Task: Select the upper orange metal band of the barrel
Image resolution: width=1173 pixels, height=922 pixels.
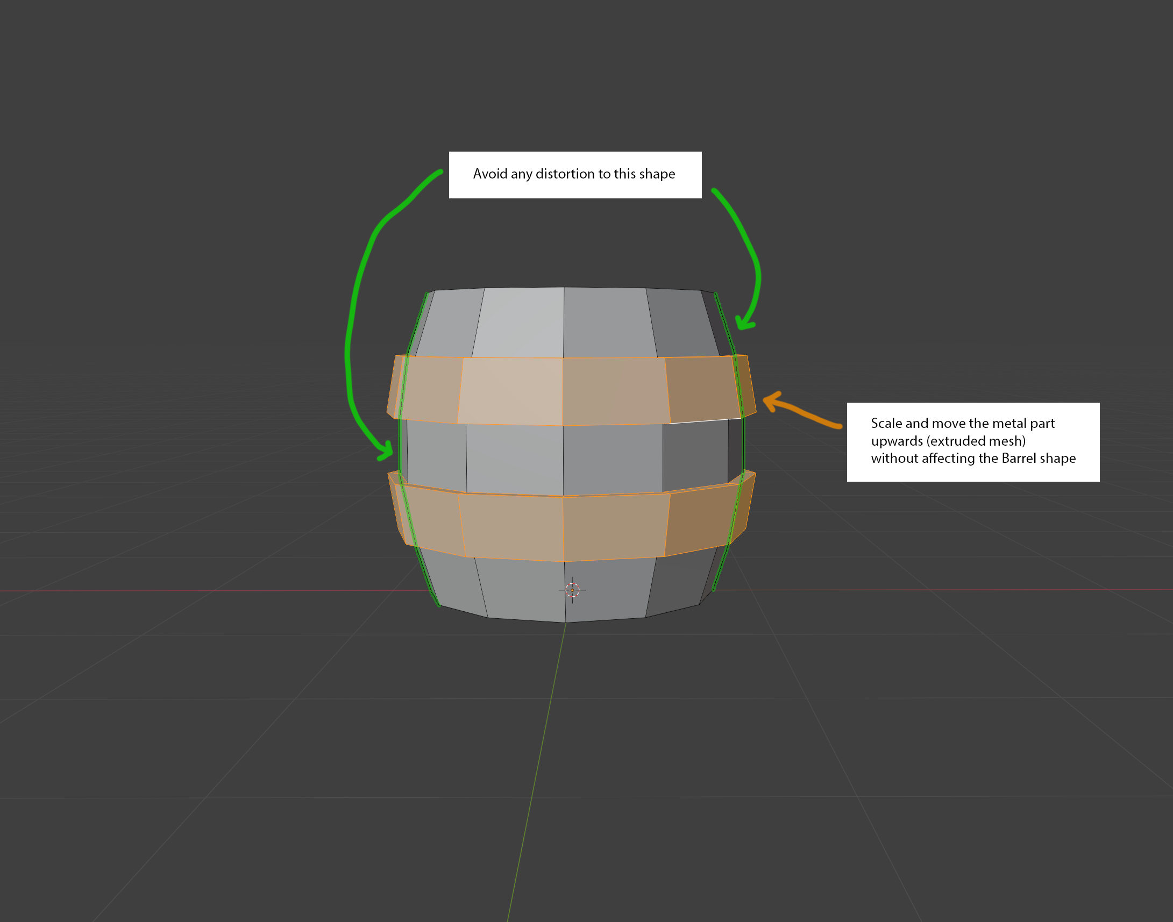Action: click(x=571, y=390)
